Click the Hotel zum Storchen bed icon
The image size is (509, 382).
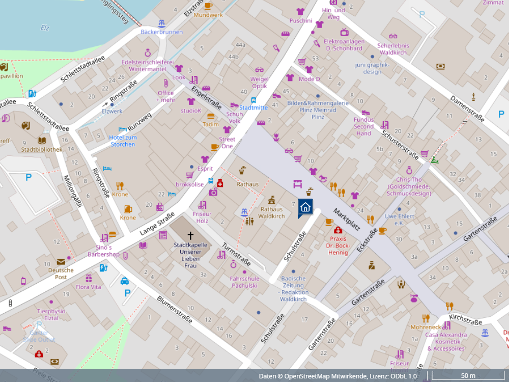[x=123, y=129]
